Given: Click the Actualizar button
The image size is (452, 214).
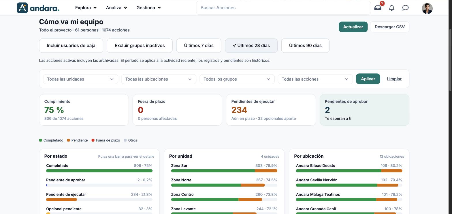Looking at the screenshot, I should tap(353, 27).
